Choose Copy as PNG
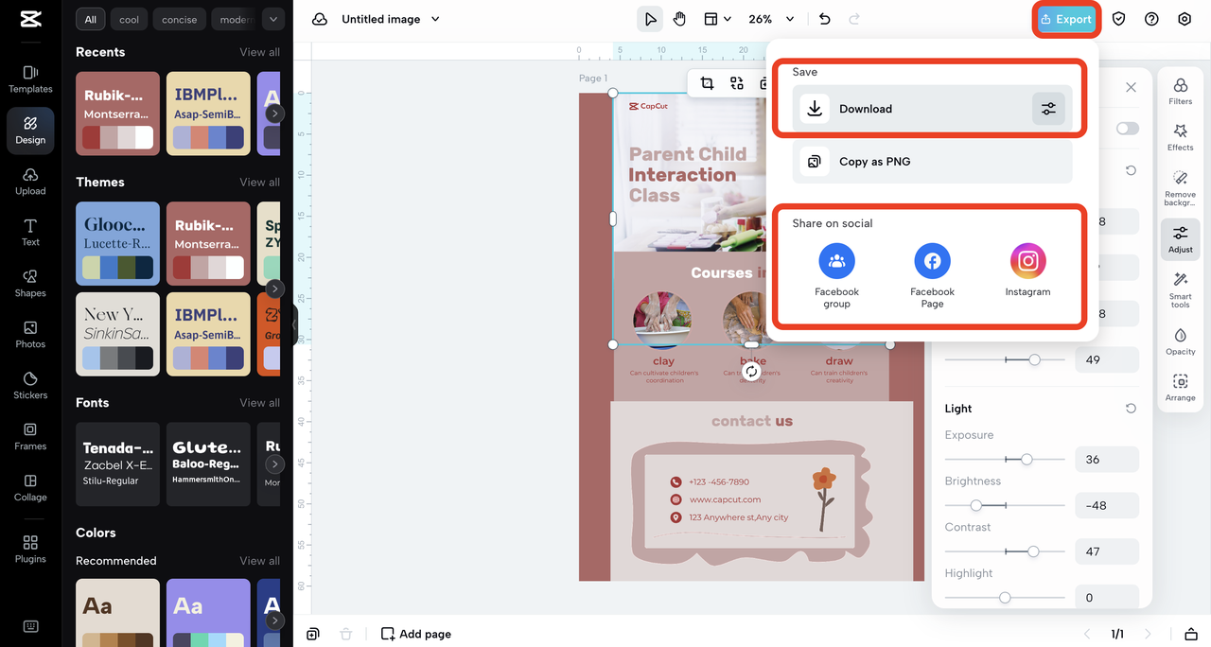 933,162
